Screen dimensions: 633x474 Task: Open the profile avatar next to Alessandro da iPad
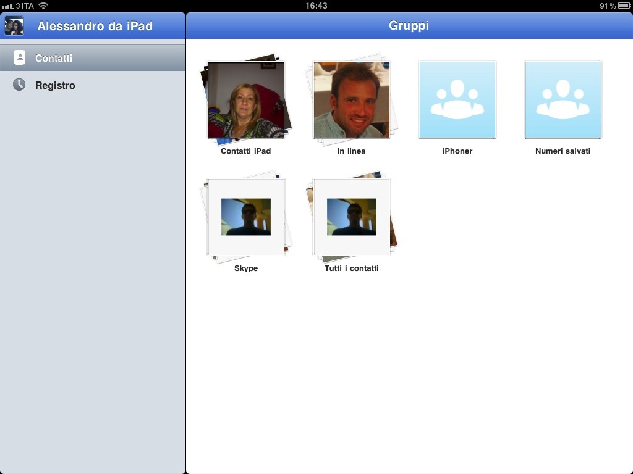[14, 26]
